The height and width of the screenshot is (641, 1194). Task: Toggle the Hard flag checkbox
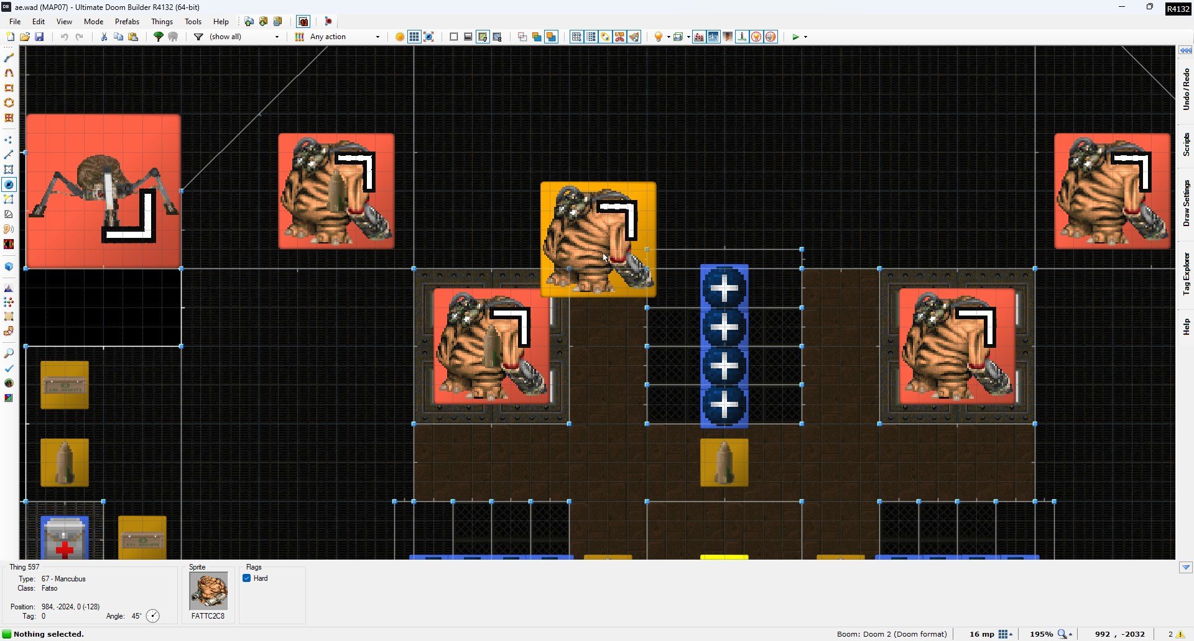247,578
